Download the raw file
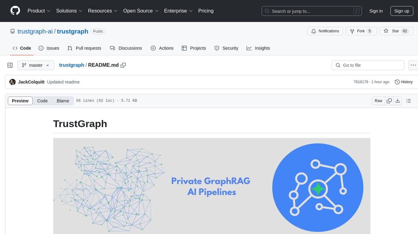Viewport: 418px width, 234px height. (x=398, y=101)
